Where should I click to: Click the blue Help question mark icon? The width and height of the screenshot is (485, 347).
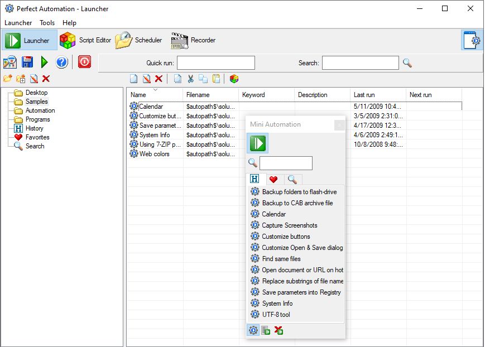click(x=62, y=62)
